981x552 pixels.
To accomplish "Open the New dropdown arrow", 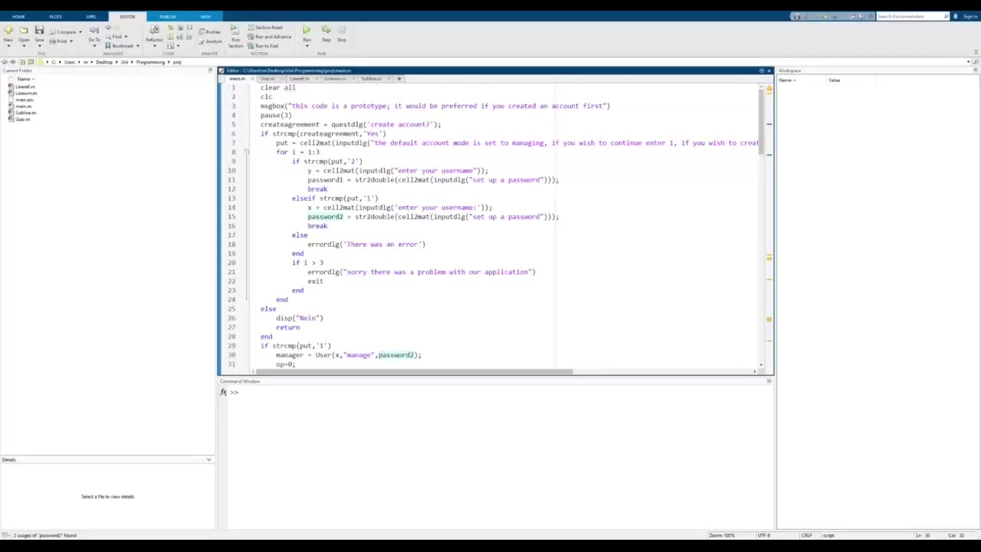I will tap(8, 46).
